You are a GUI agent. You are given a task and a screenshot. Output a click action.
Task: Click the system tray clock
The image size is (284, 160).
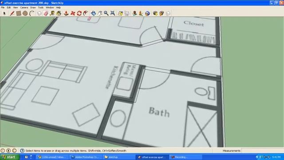pos(276,157)
